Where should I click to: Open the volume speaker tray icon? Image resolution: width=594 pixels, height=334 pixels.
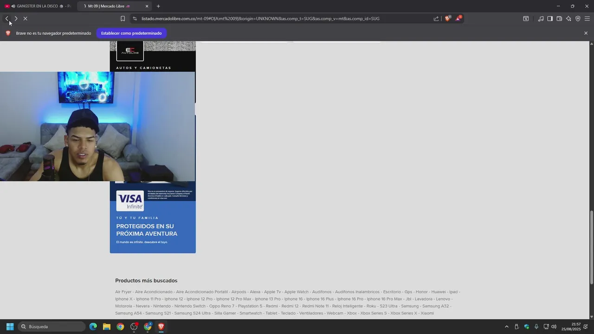click(554, 327)
